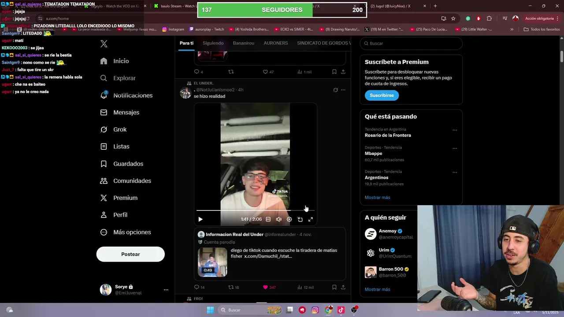
Task: Like the post with 47 likes
Action: (268, 72)
